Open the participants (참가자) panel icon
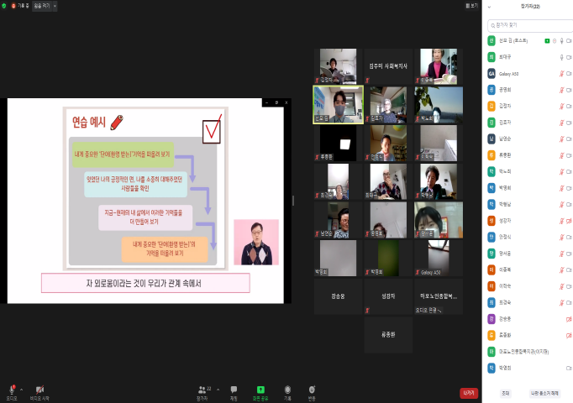Viewport: 573px width, 403px height. click(x=202, y=390)
